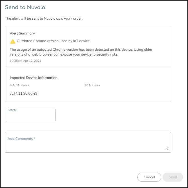Click the Priority field label

coord(12,110)
